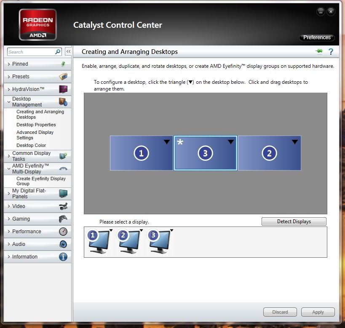Open Desktop Properties page

[x=36, y=125]
